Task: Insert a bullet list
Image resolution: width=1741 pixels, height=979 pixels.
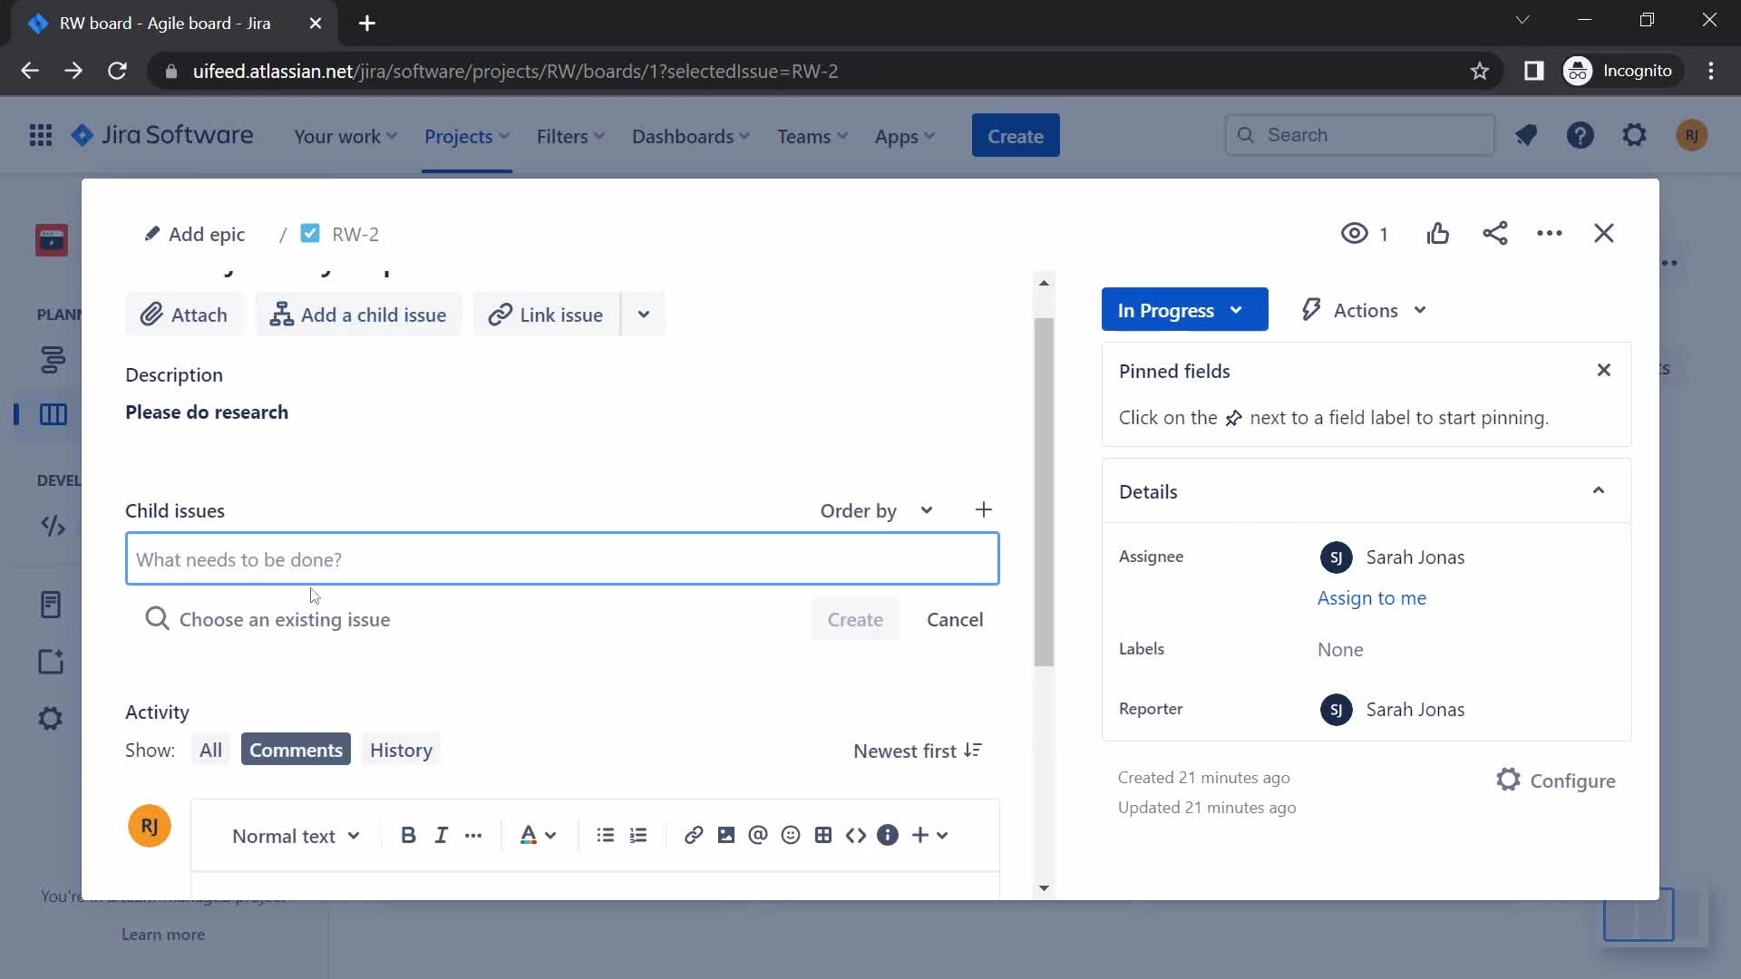Action: coord(606,836)
